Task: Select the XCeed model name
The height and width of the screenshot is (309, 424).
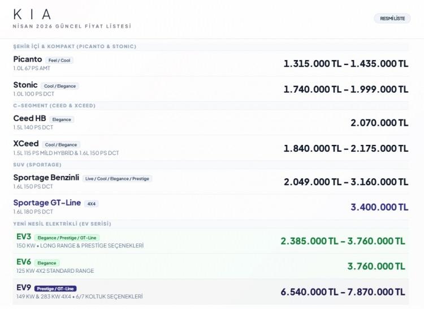Action: click(x=26, y=144)
